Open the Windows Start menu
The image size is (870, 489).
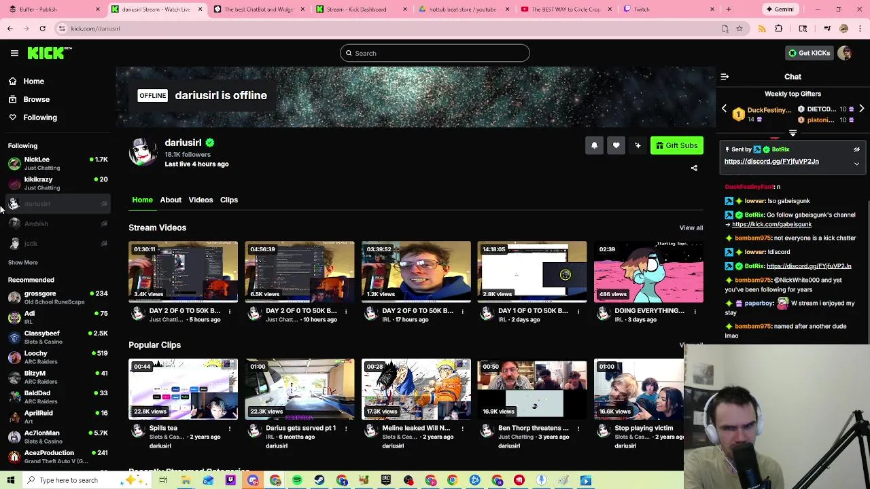click(11, 480)
